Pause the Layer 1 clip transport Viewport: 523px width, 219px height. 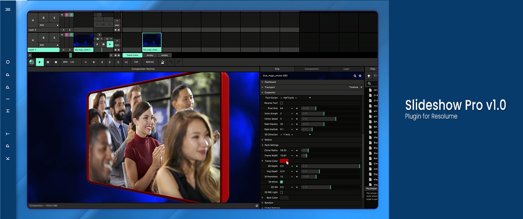[x=103, y=44]
